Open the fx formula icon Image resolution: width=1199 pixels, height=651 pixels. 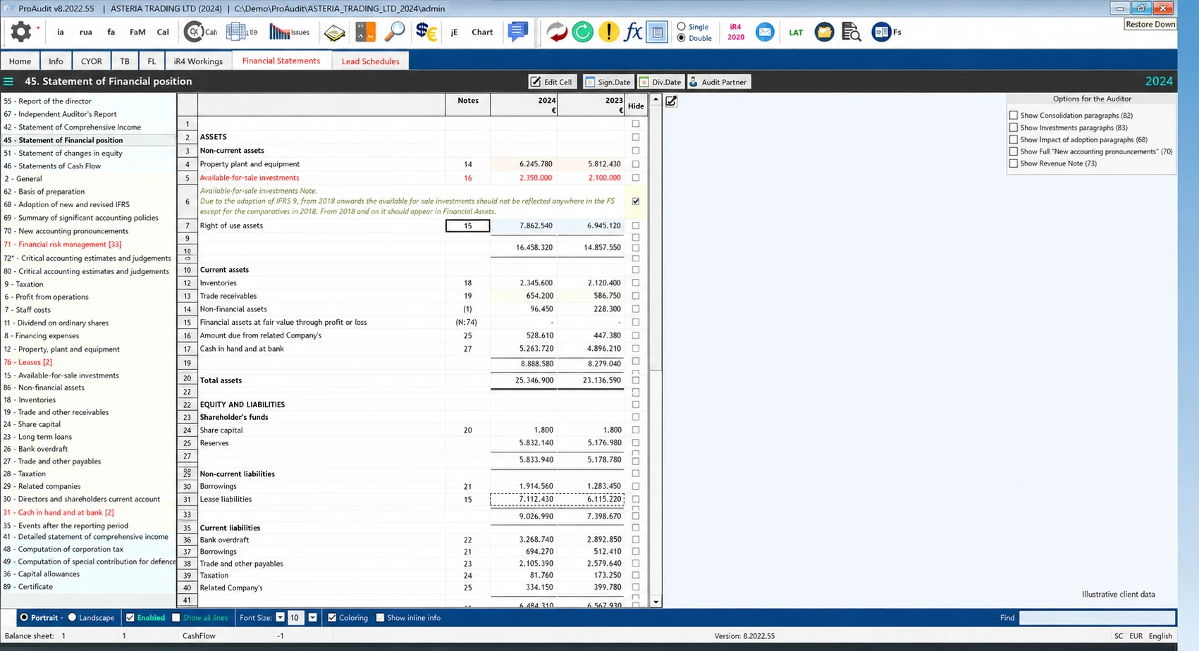tap(633, 32)
